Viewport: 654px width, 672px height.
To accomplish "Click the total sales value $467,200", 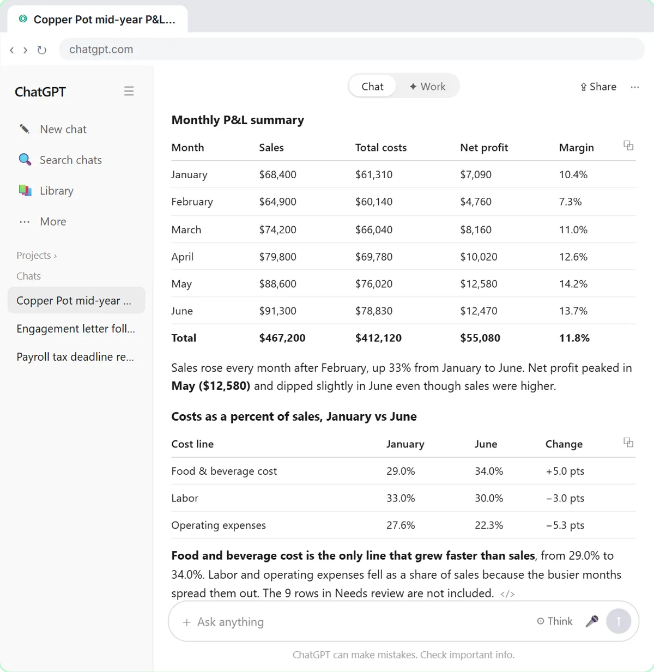I will (282, 338).
